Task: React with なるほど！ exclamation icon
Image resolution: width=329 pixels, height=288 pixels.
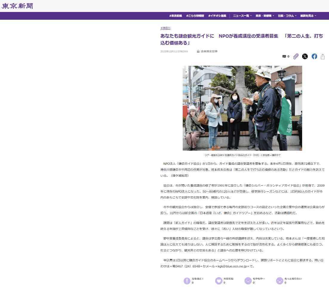Action: pos(187,281)
